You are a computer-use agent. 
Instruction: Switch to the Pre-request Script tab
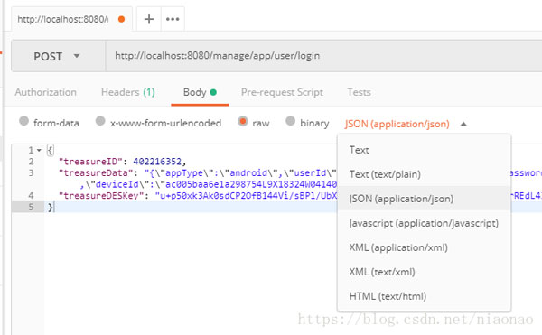(x=282, y=92)
